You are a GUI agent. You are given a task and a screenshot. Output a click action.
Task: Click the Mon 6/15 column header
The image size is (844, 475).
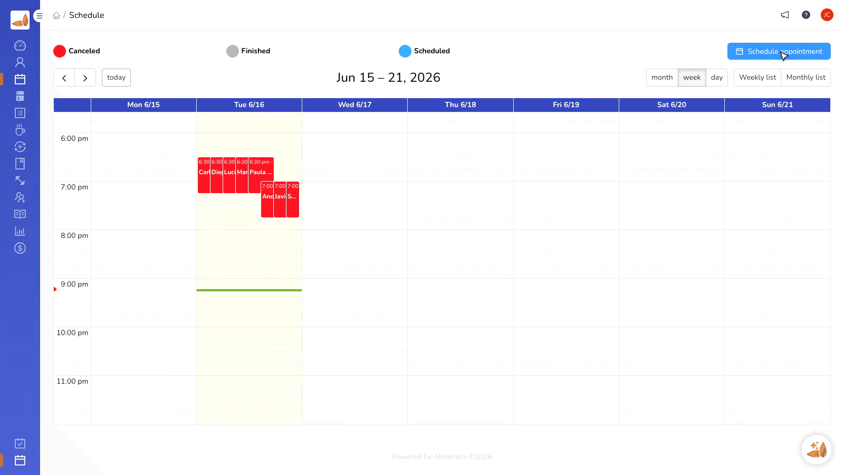(143, 104)
